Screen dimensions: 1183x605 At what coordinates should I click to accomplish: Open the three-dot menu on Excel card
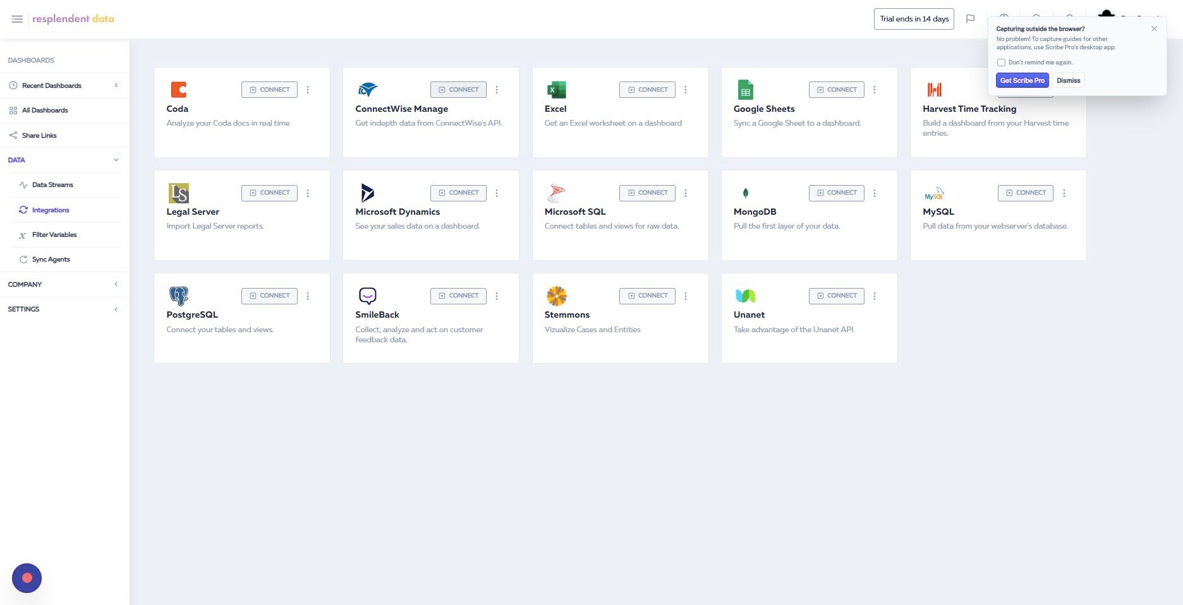[686, 90]
